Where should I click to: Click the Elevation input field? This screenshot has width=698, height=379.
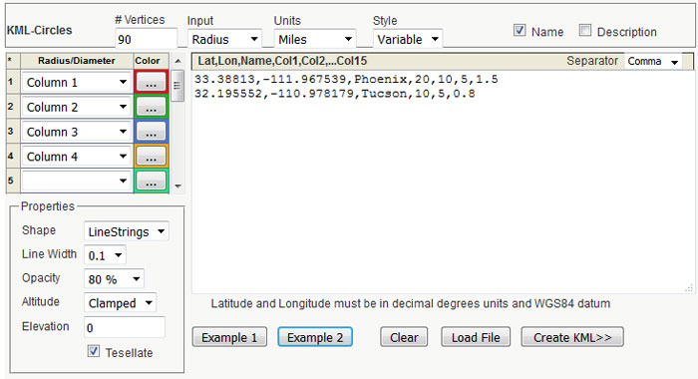point(125,327)
